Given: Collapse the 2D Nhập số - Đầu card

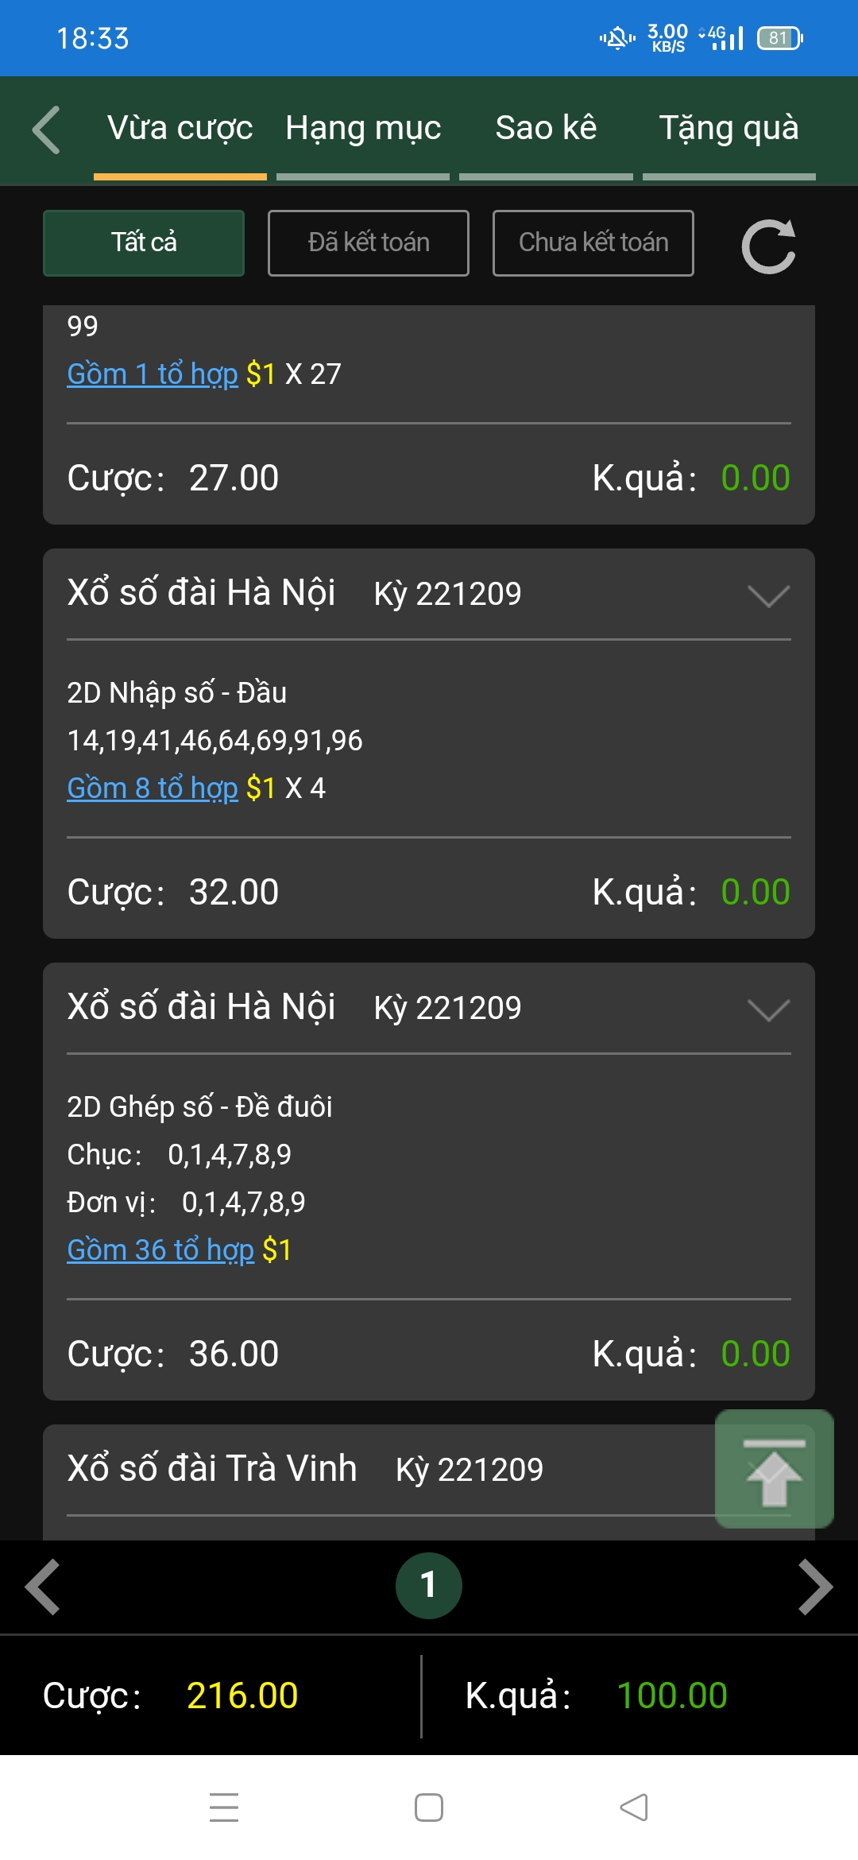Looking at the screenshot, I should (768, 595).
